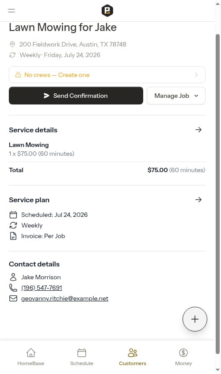This screenshot has height=374, width=221.
Task: Open the No crews banner chevron
Action: 196,75
